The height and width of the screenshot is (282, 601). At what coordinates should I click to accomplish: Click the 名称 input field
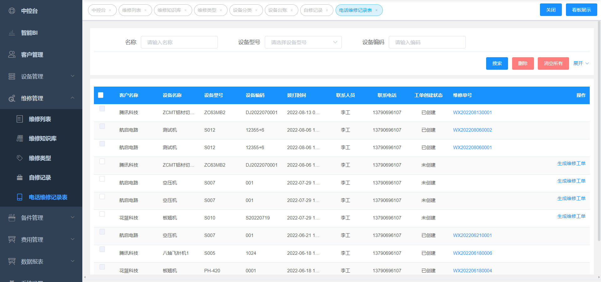179,42
